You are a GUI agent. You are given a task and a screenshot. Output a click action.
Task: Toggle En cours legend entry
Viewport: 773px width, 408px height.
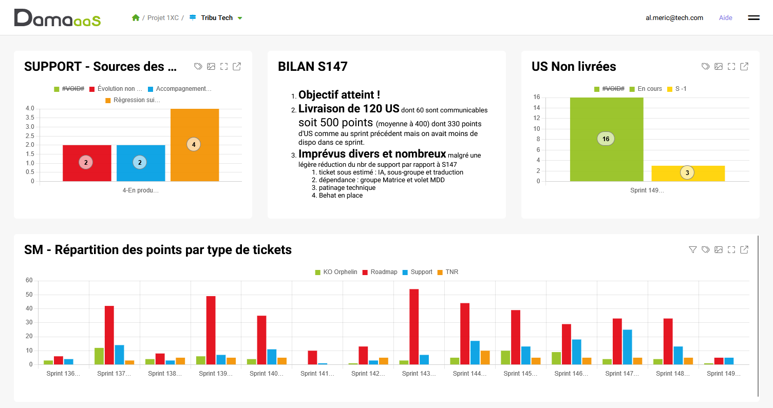[646, 89]
